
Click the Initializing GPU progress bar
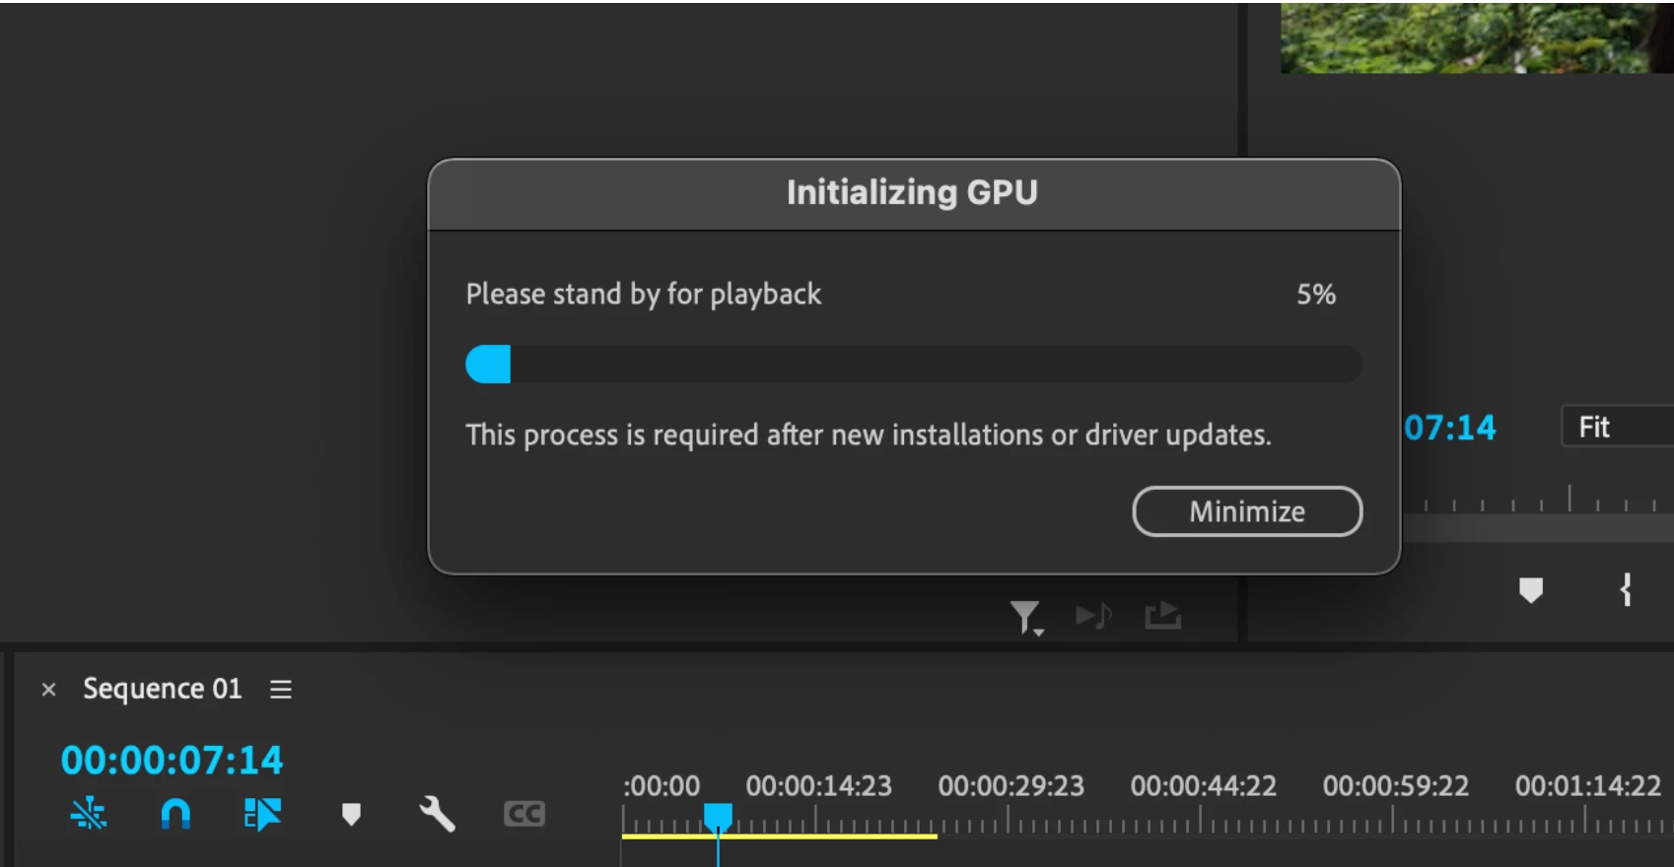914,365
